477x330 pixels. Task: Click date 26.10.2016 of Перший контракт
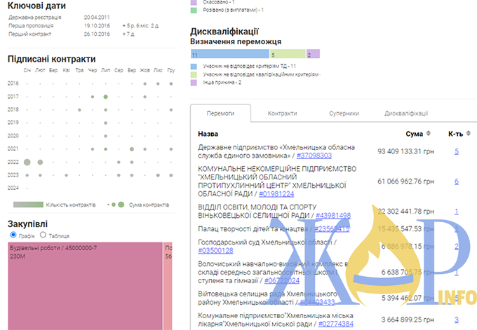coord(97,34)
